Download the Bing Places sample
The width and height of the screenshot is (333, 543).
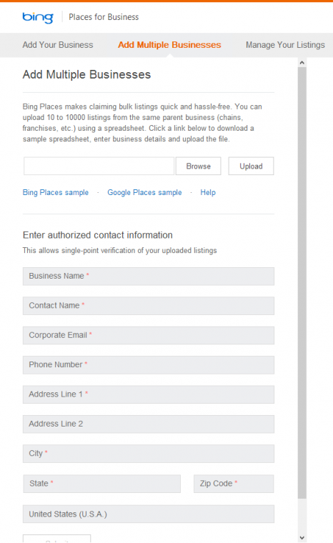56,192
